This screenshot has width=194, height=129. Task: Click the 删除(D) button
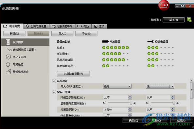pyautogui.click(x=38, y=34)
